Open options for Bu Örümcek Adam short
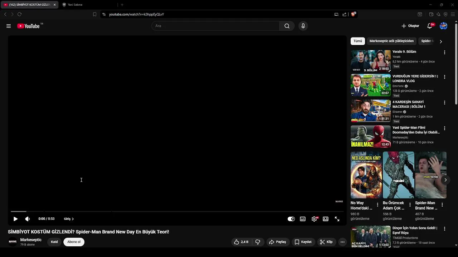Viewport: 458px width, 257px height. click(410, 205)
